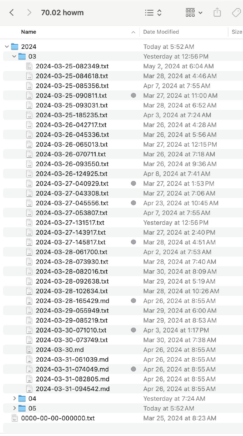Collapse the 2024 folder

point(7,47)
